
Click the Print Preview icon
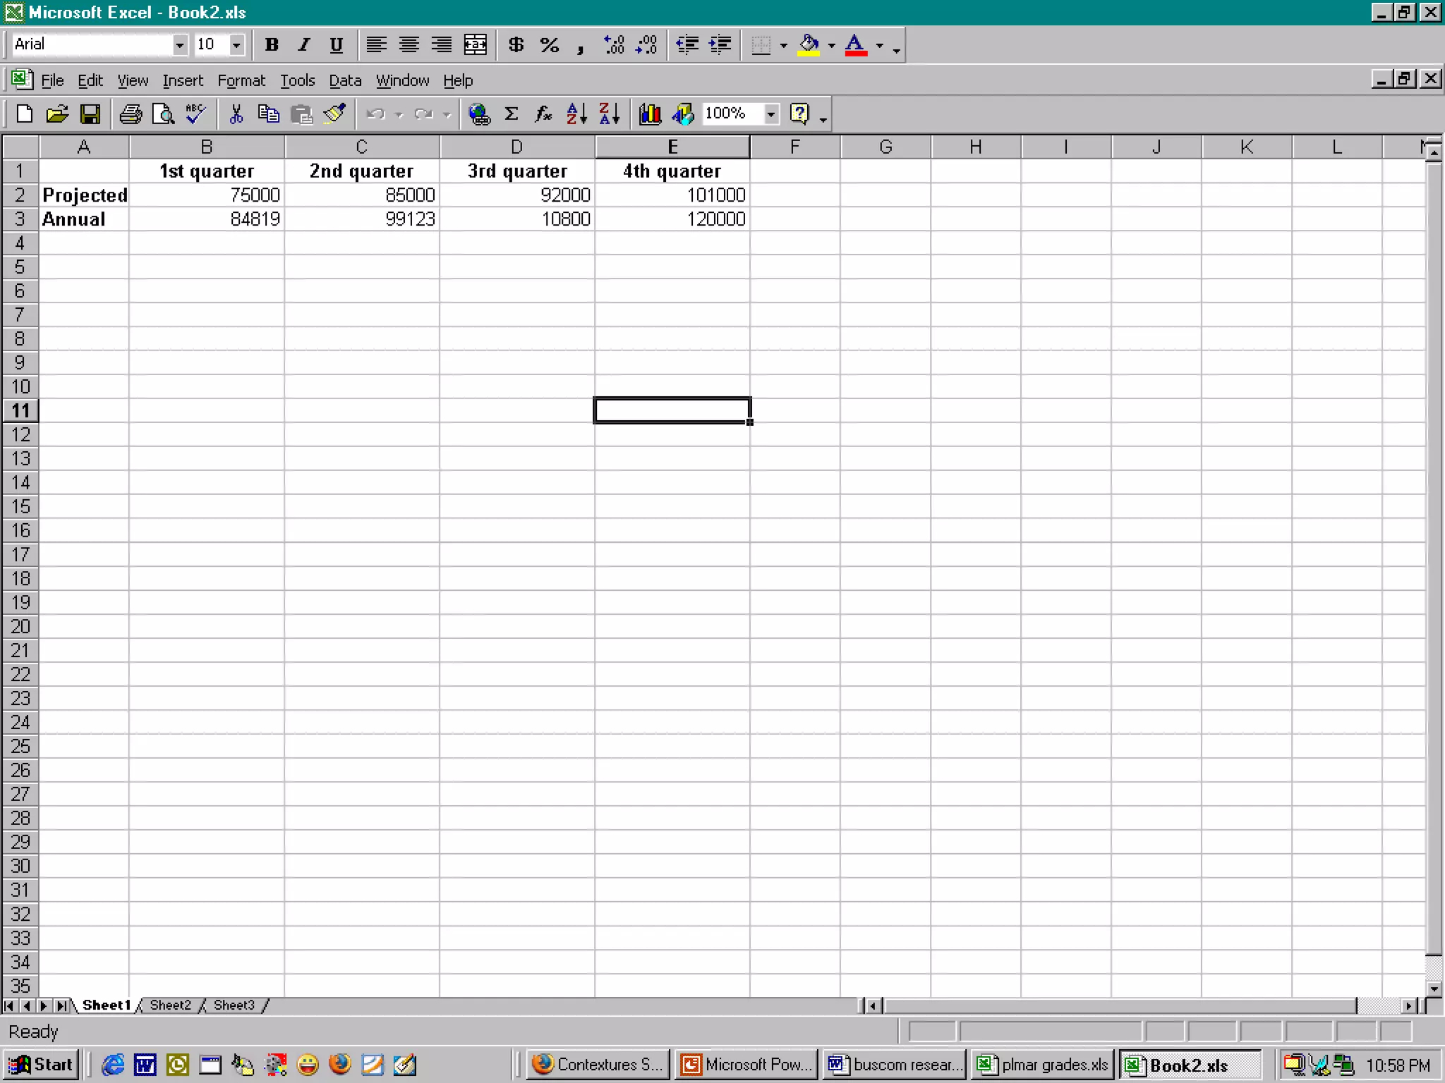point(164,114)
